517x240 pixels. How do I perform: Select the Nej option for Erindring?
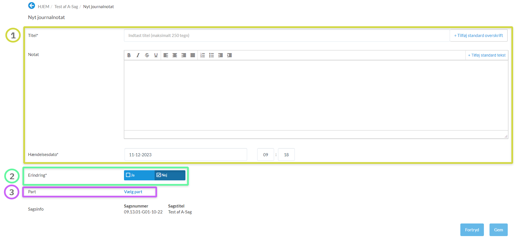(x=159, y=175)
